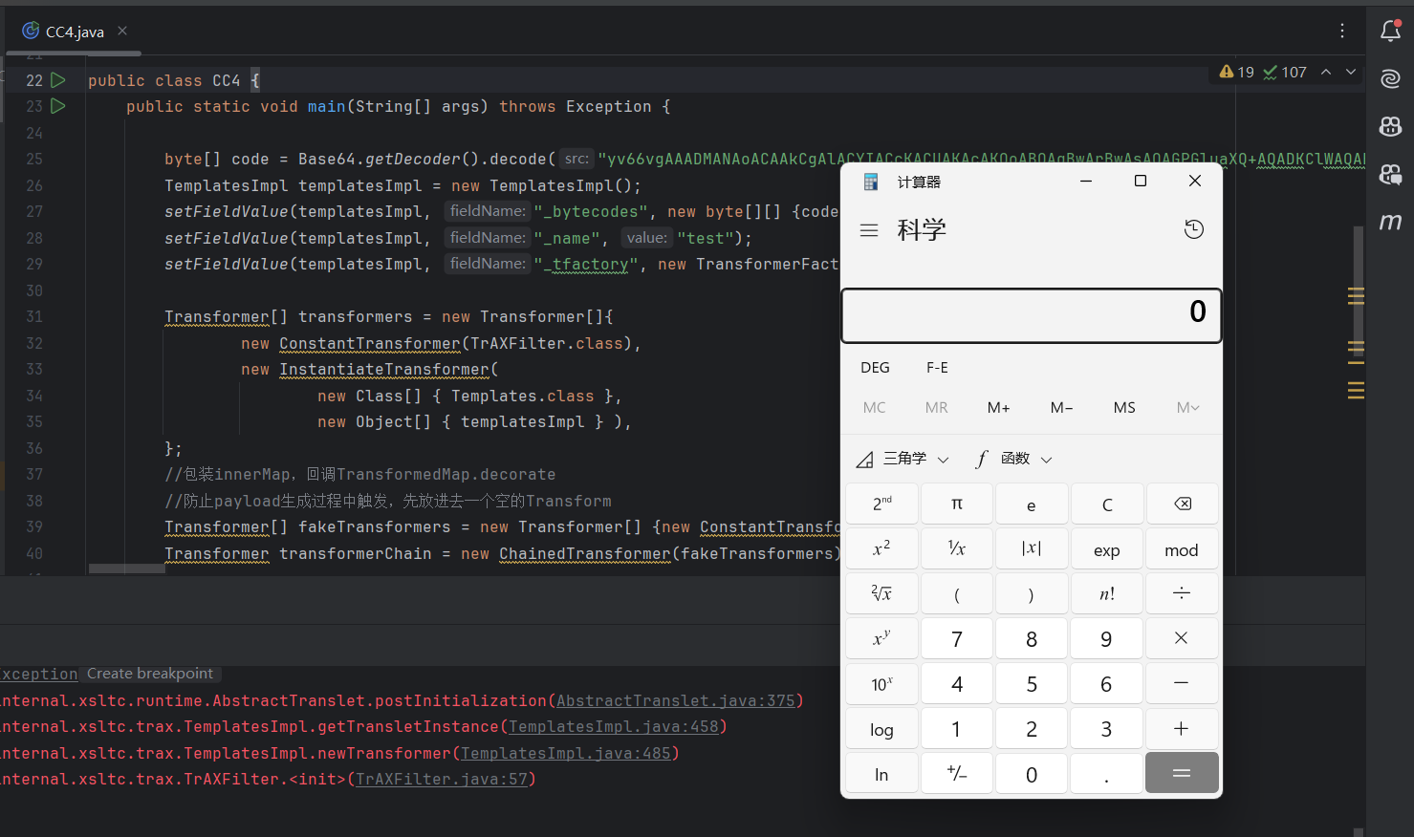Insert e constant in calculator
This screenshot has height=837, width=1414.
(1032, 504)
